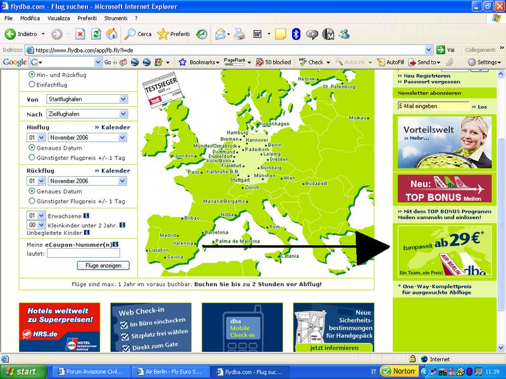Click the Indietro back arrow icon
The width and height of the screenshot is (506, 379).
pyautogui.click(x=10, y=34)
